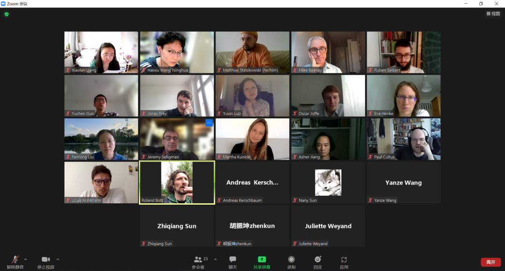Select Mike Beaney's video tile
This screenshot has height=271, width=505.
click(328, 52)
